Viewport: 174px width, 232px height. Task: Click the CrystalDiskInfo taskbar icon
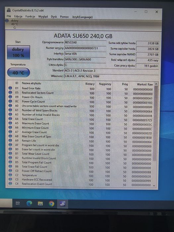[62, 204]
